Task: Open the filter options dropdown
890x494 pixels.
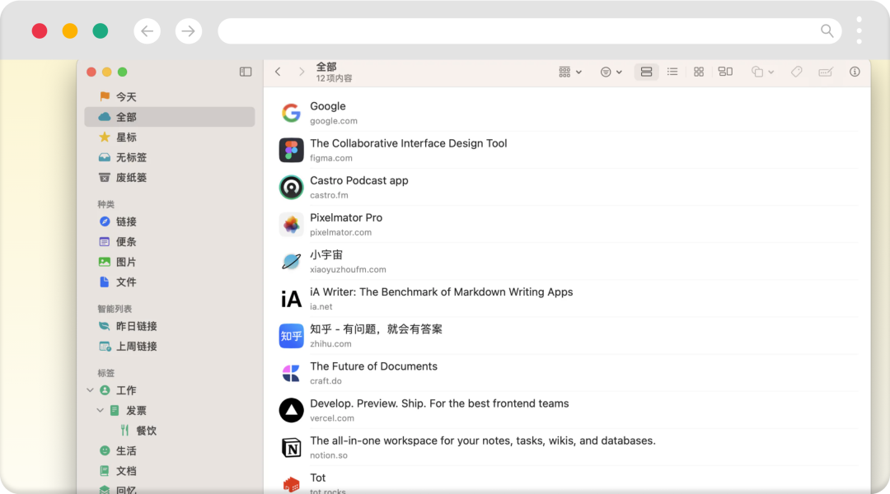Action: tap(611, 72)
